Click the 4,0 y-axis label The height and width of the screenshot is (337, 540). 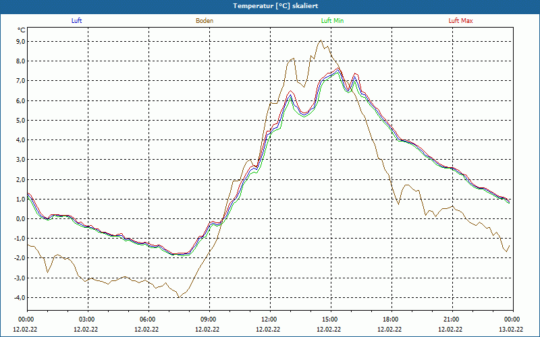21,140
